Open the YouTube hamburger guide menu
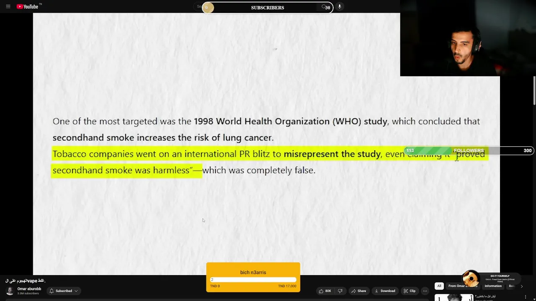 (8, 6)
